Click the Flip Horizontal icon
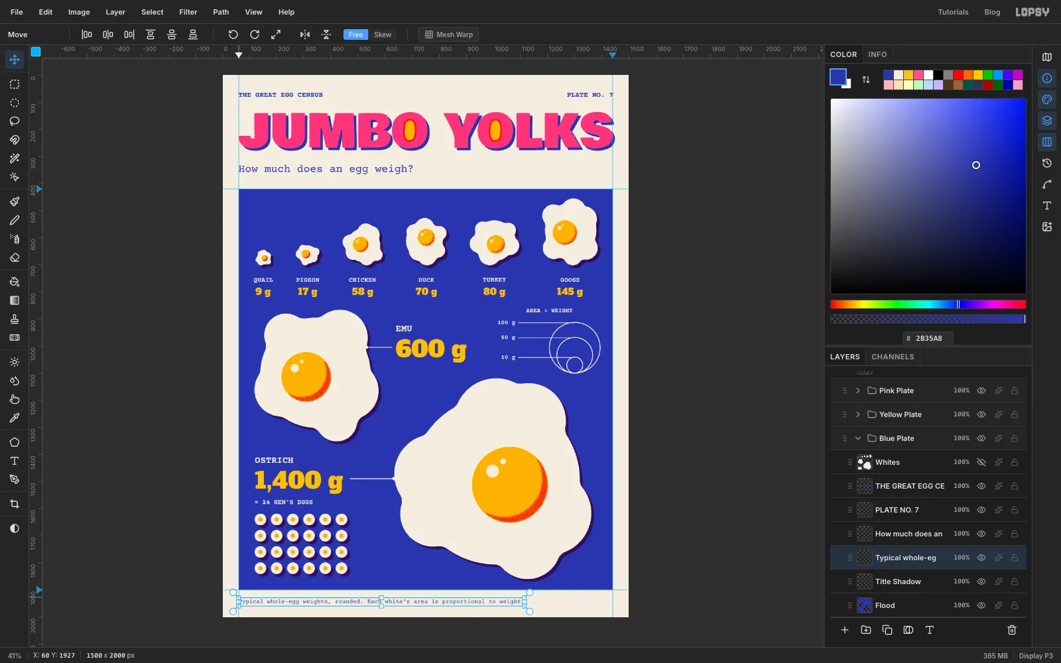1061x663 pixels. 305,34
